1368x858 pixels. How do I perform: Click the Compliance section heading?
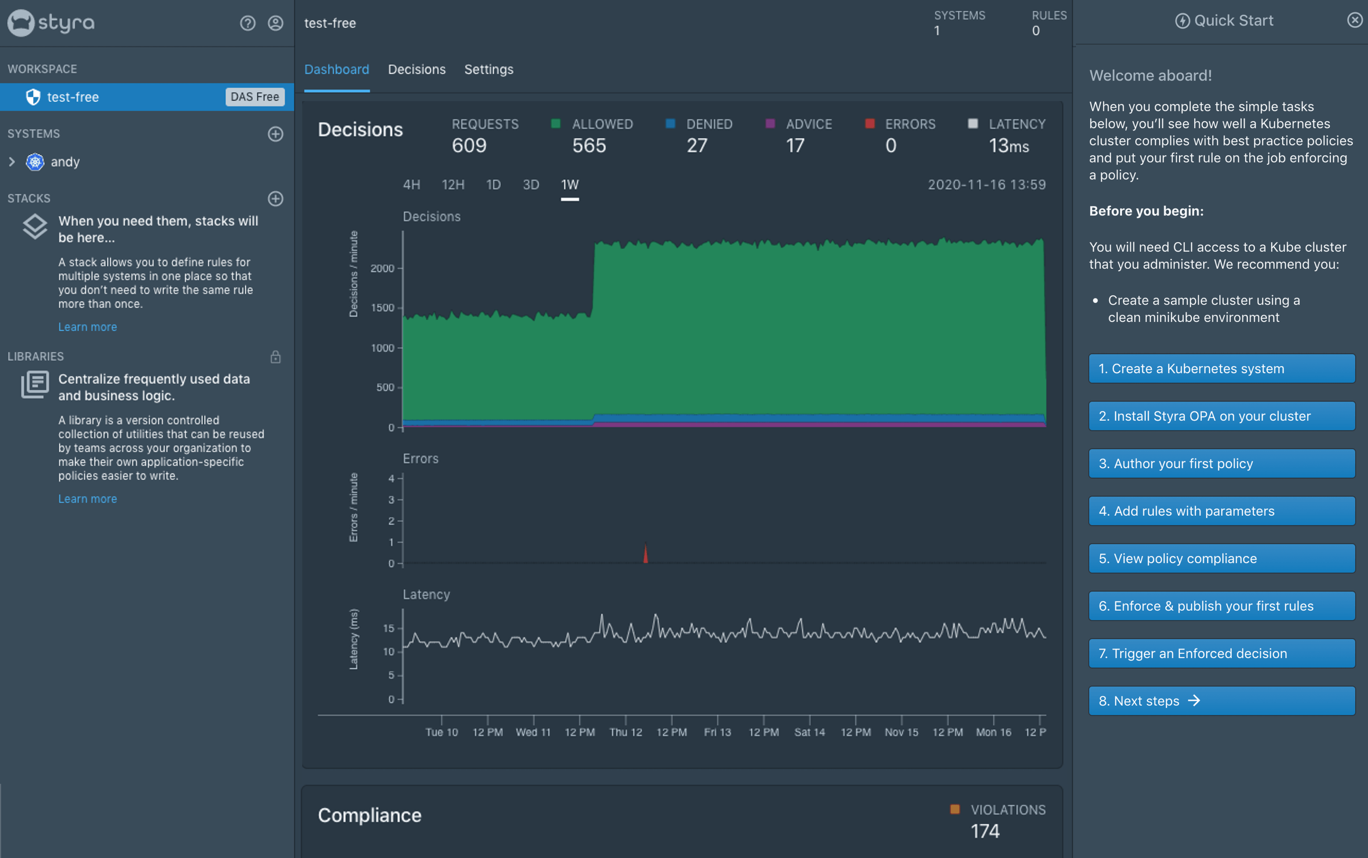point(369,816)
